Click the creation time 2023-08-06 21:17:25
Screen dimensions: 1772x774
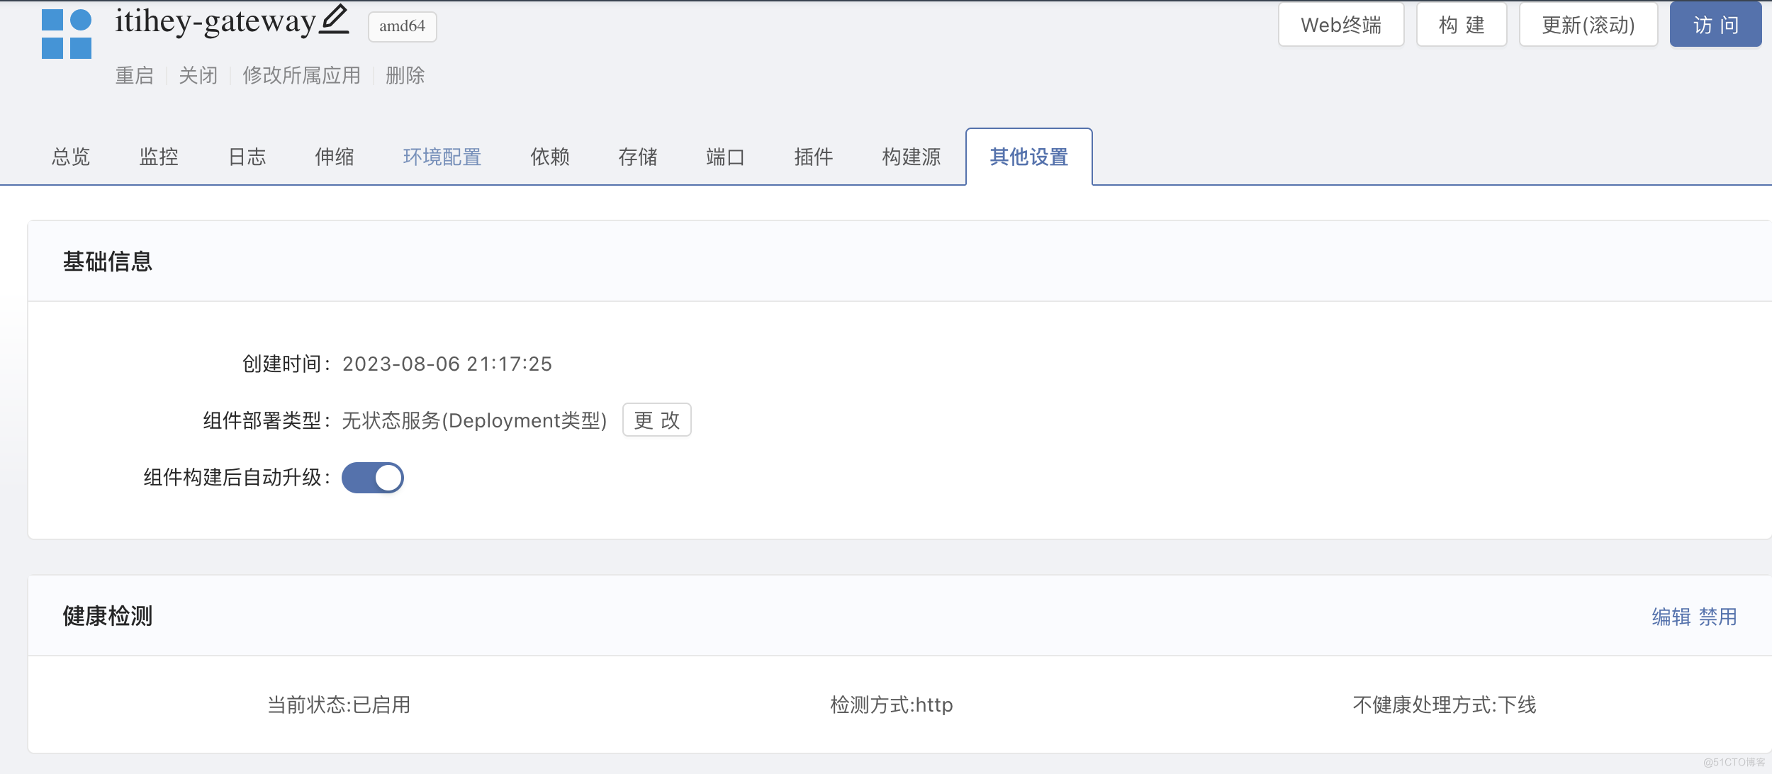click(x=447, y=364)
